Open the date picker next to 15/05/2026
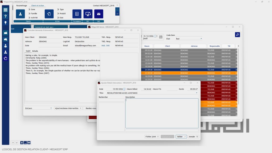This screenshot has width=272, height=153. tap(124, 89)
